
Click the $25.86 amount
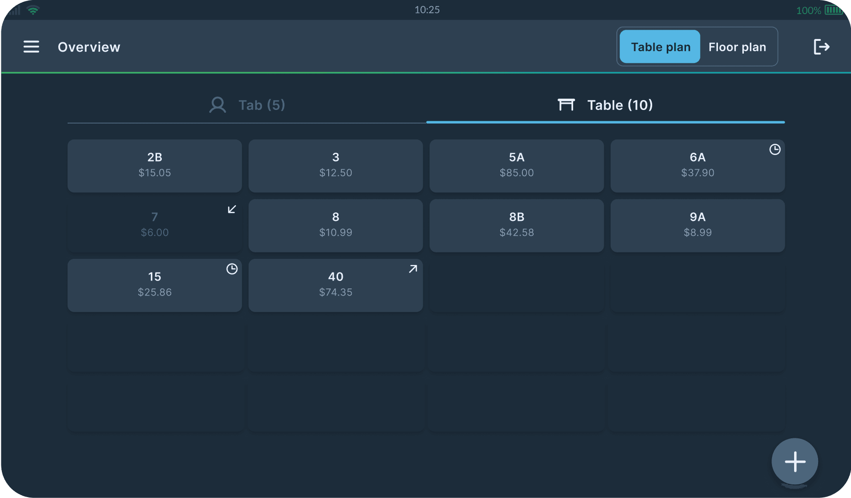(155, 292)
